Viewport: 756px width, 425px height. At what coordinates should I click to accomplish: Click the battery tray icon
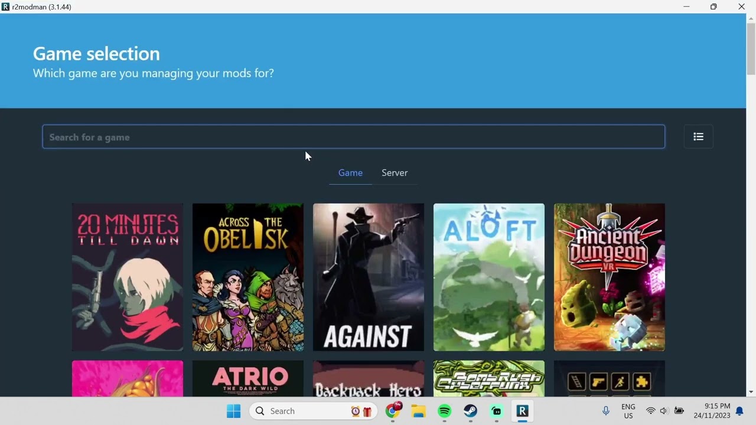(x=679, y=411)
